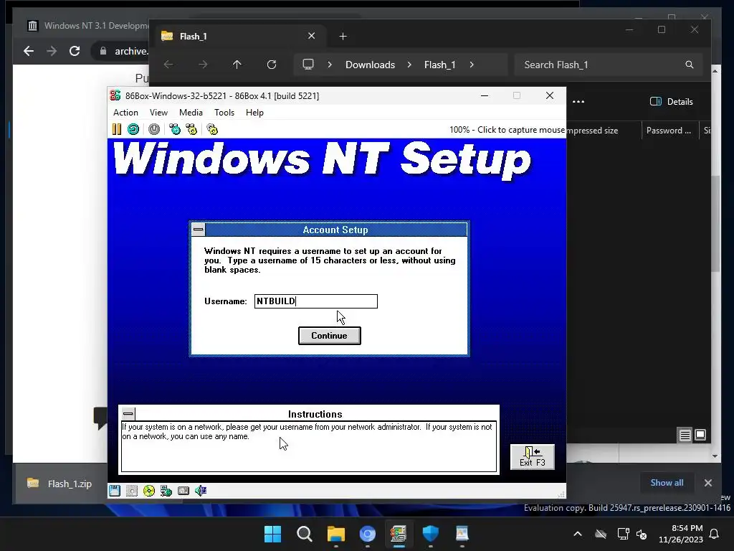Click the Exit F3 button
Viewport: 734px width, 551px height.
pyautogui.click(x=533, y=457)
